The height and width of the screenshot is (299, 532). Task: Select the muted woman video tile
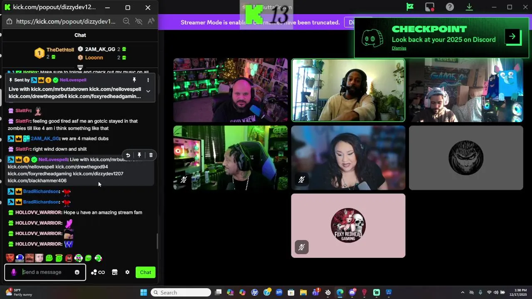click(x=348, y=158)
